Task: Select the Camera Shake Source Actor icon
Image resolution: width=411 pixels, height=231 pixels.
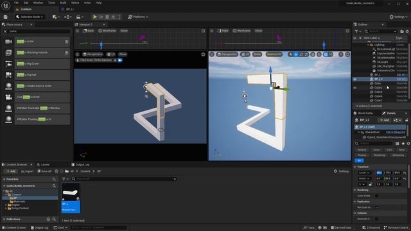Action: coord(8,86)
